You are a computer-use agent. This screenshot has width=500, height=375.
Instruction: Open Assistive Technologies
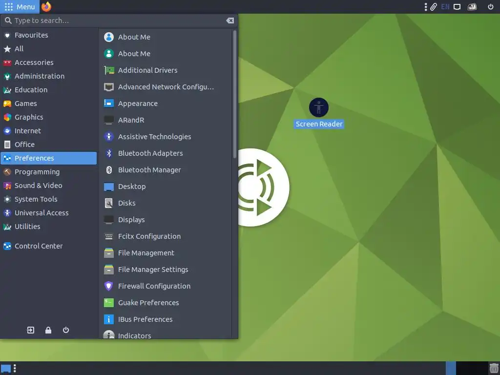click(166, 137)
